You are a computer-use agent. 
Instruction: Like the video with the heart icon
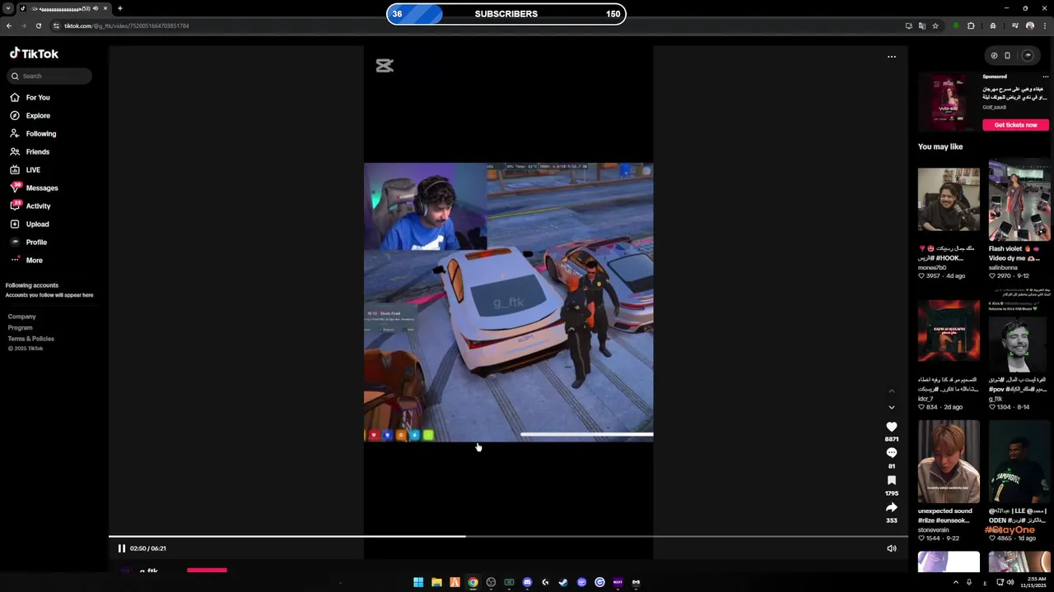click(x=891, y=427)
